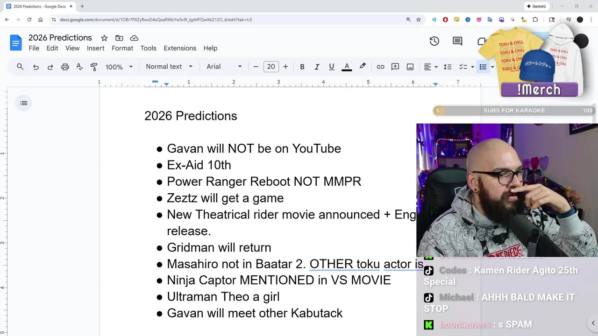Open the text color picker
This screenshot has width=598, height=336.
click(347, 67)
